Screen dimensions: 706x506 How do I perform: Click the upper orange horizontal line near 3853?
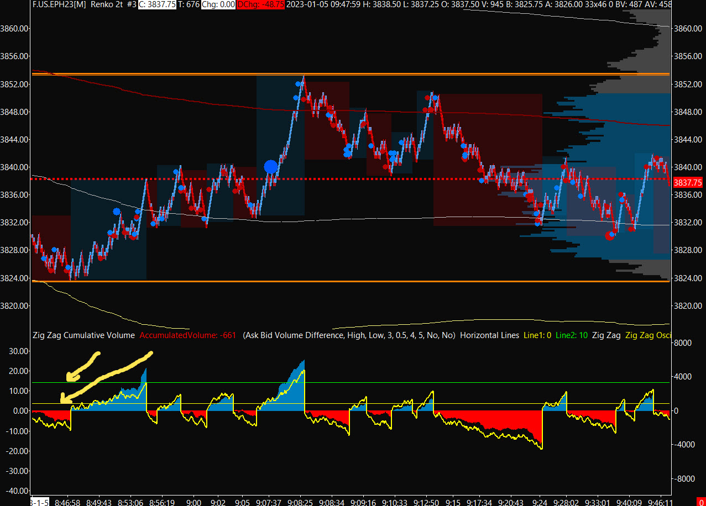coord(351,74)
